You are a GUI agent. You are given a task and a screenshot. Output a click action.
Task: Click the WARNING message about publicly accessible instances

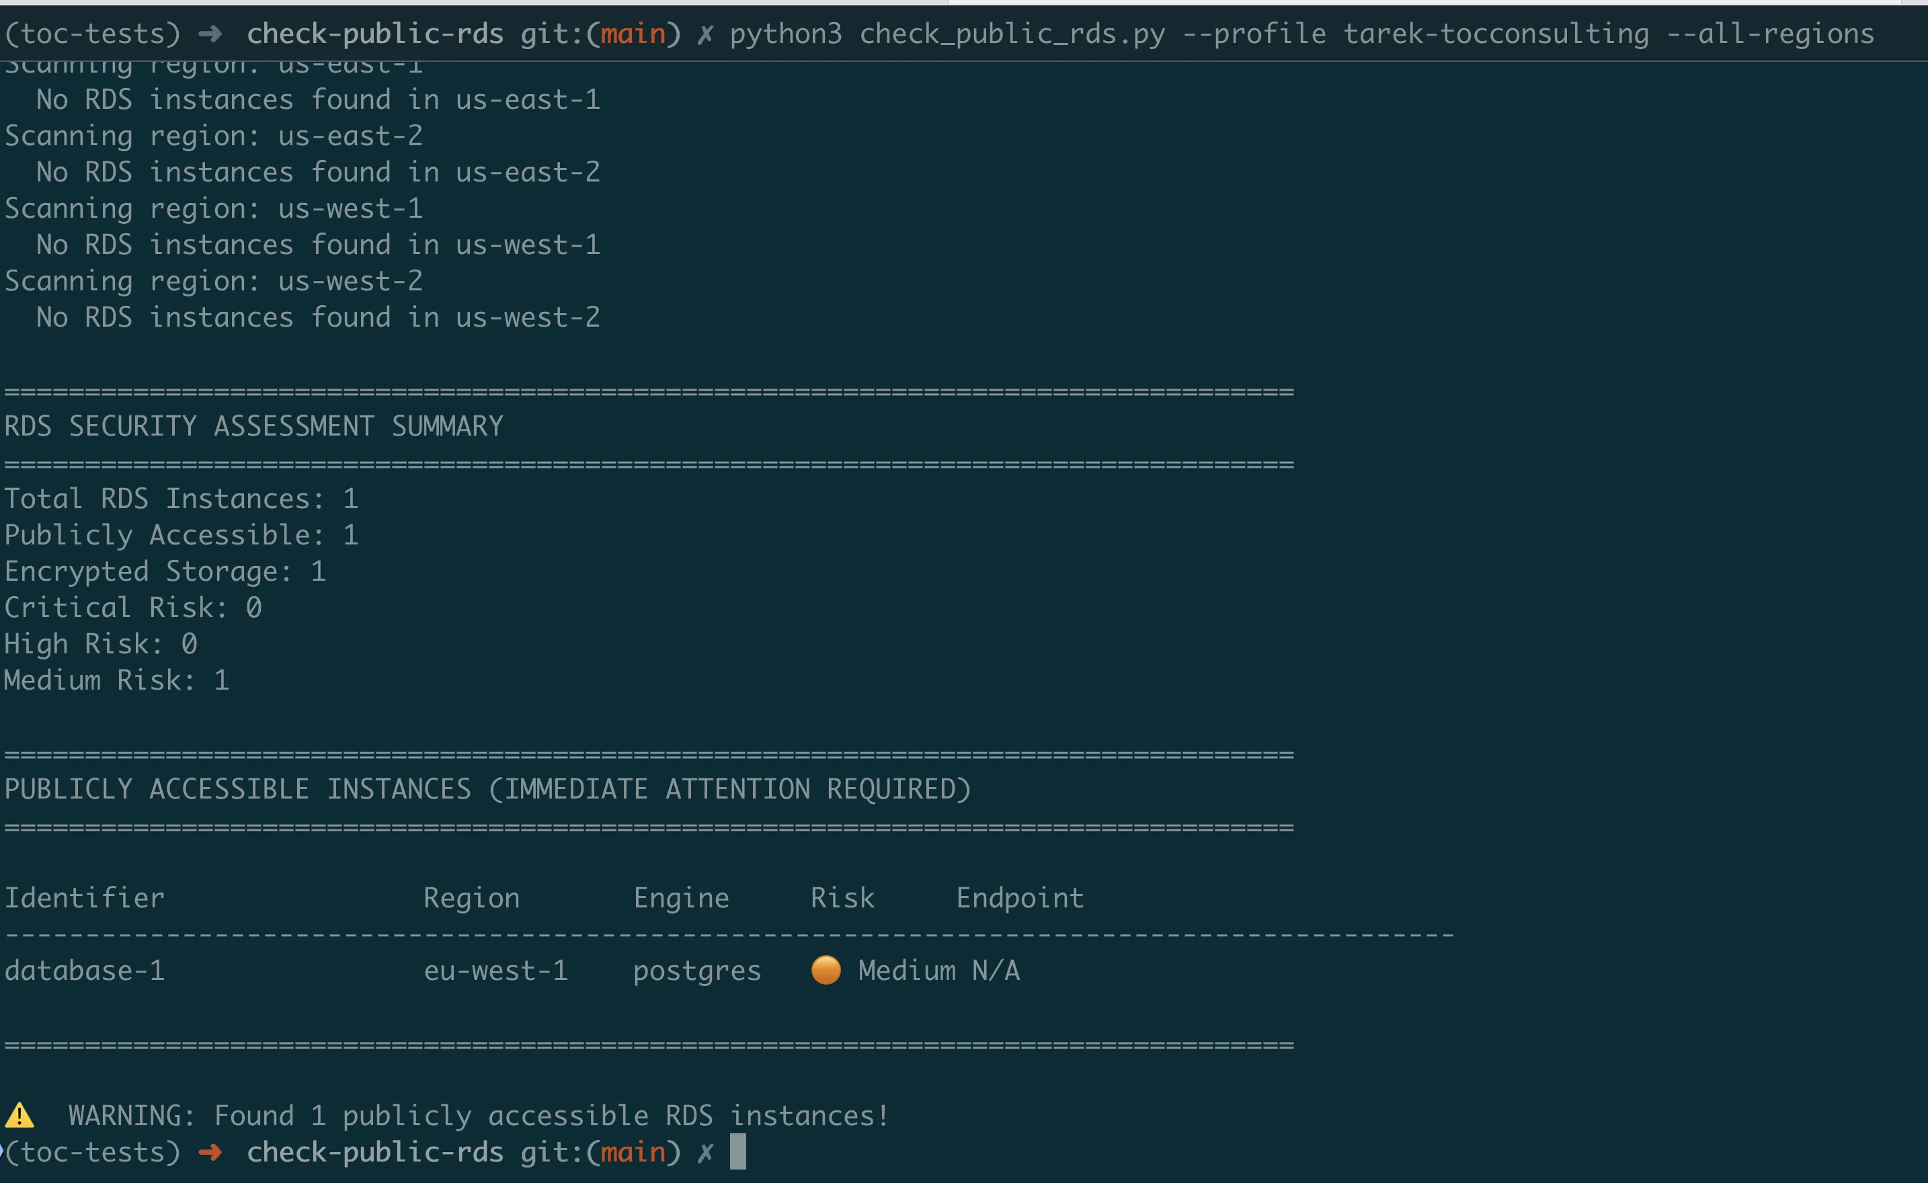coord(478,1116)
